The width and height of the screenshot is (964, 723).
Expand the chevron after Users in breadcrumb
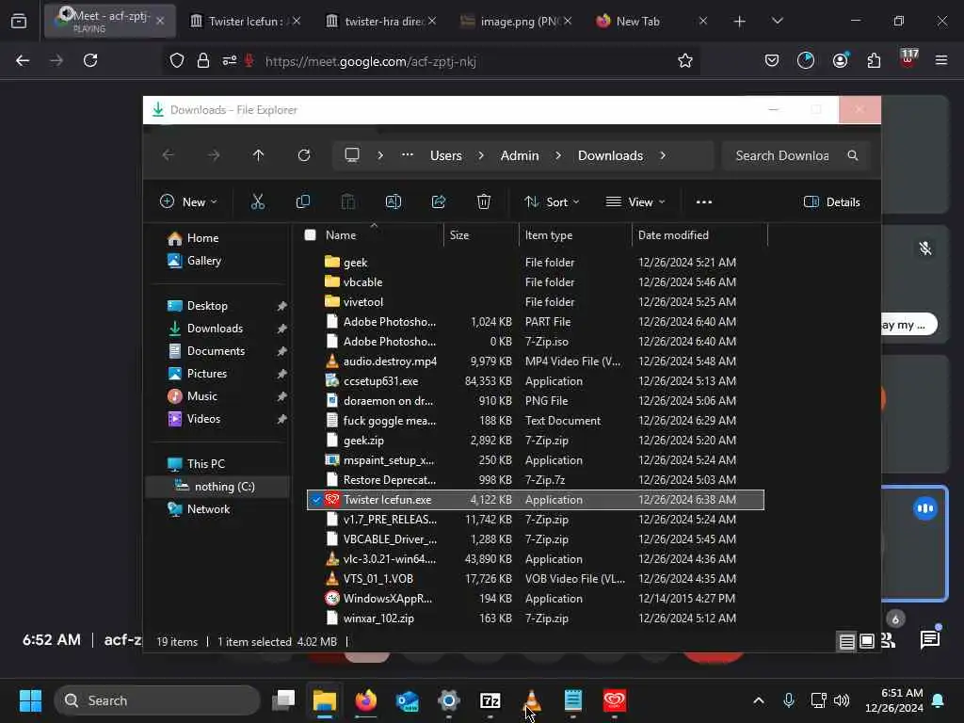click(x=481, y=155)
